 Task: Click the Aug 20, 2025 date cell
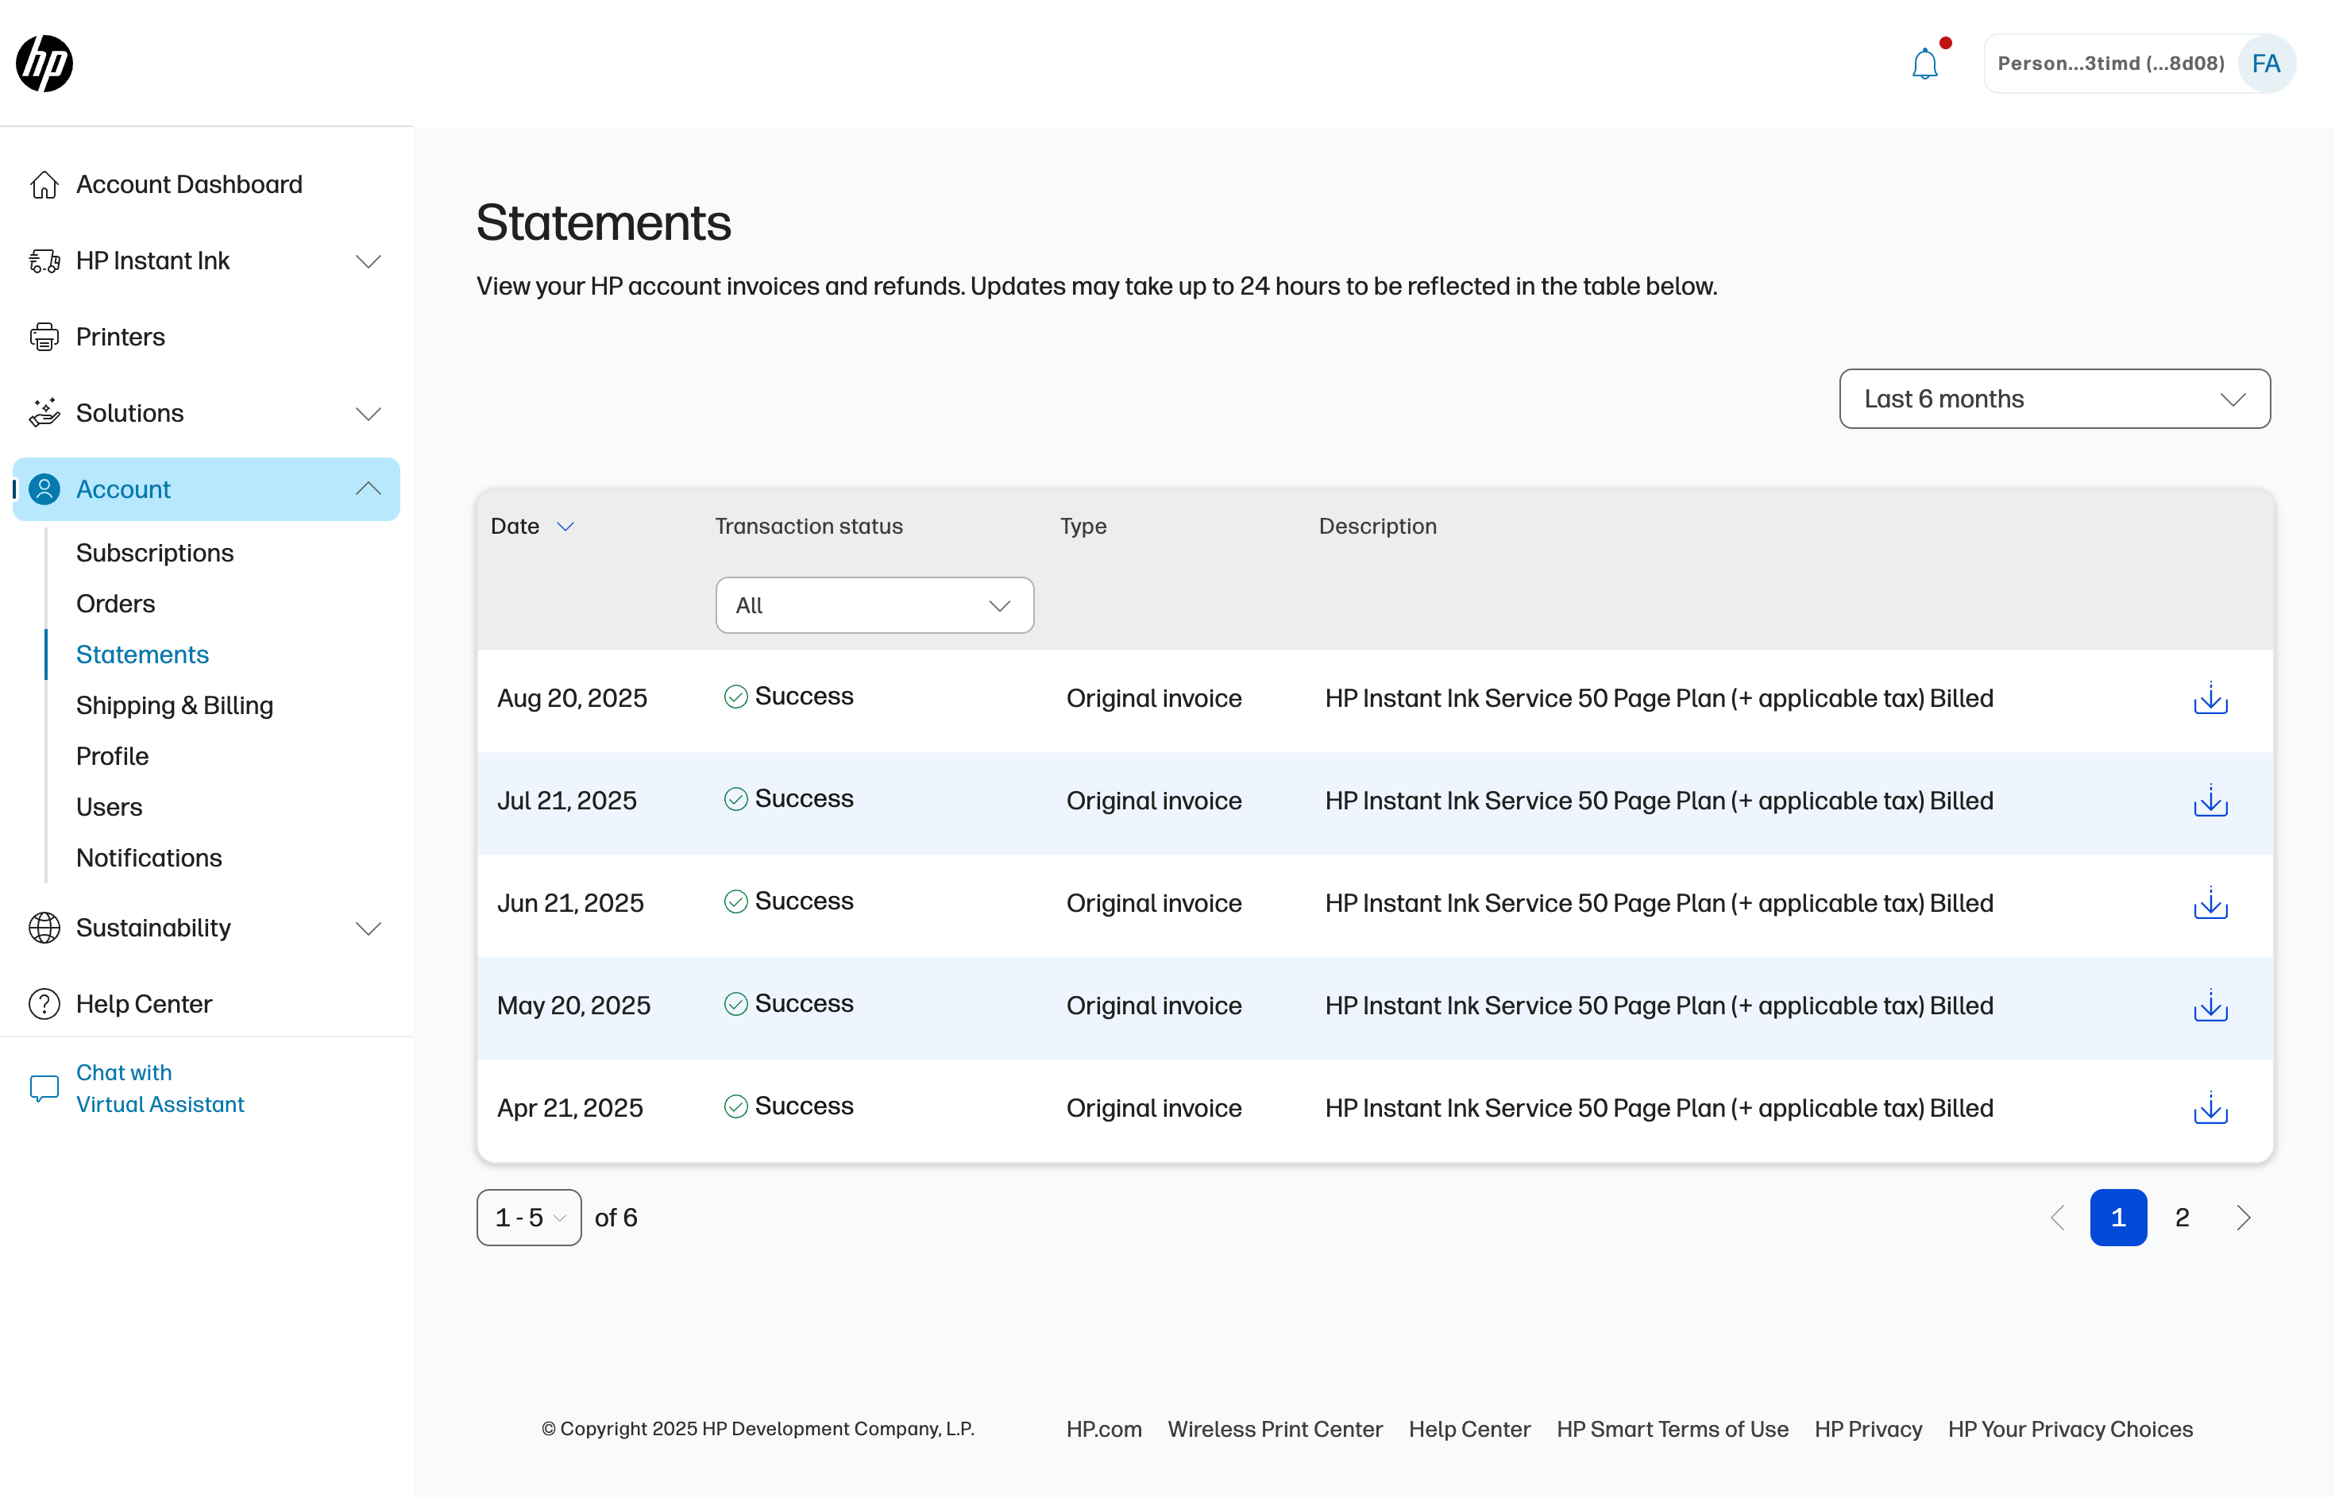572,698
